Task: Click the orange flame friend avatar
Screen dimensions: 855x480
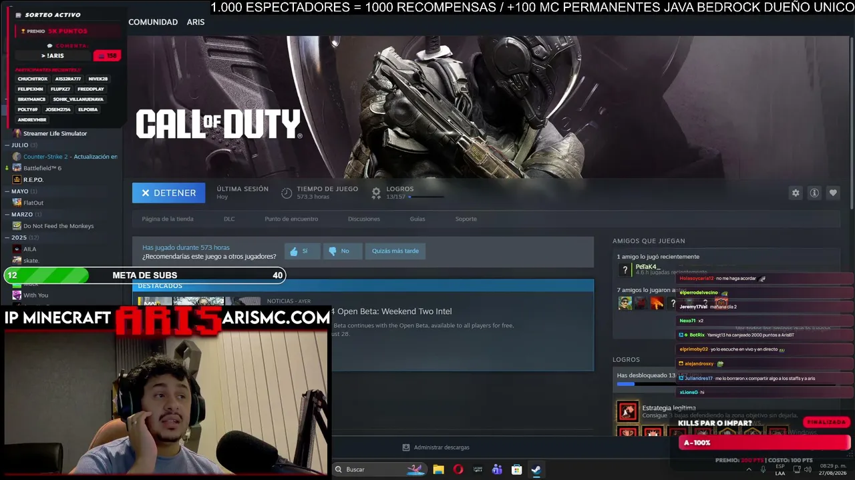Action: coord(657,303)
